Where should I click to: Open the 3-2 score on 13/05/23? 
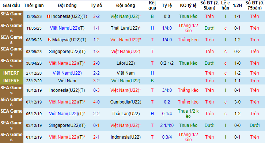click(96, 16)
